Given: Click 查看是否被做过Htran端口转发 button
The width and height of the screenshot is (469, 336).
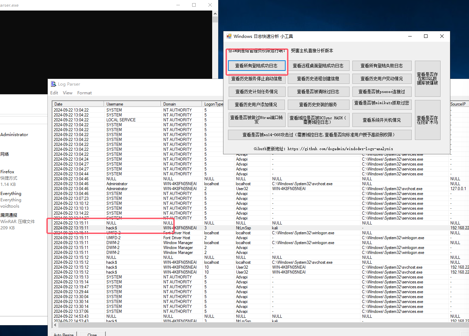Looking at the screenshot, I should [256, 120].
